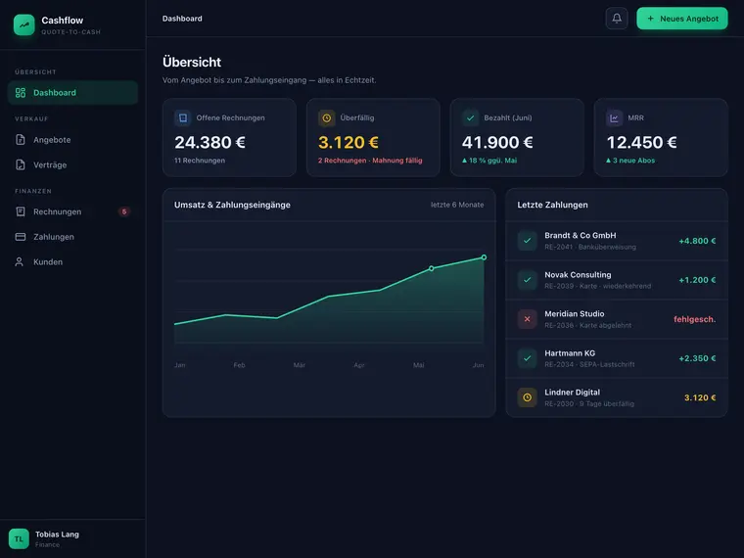The width and height of the screenshot is (744, 558).
Task: Click the Lindner Digital 3.120 € amount
Action: tap(700, 397)
